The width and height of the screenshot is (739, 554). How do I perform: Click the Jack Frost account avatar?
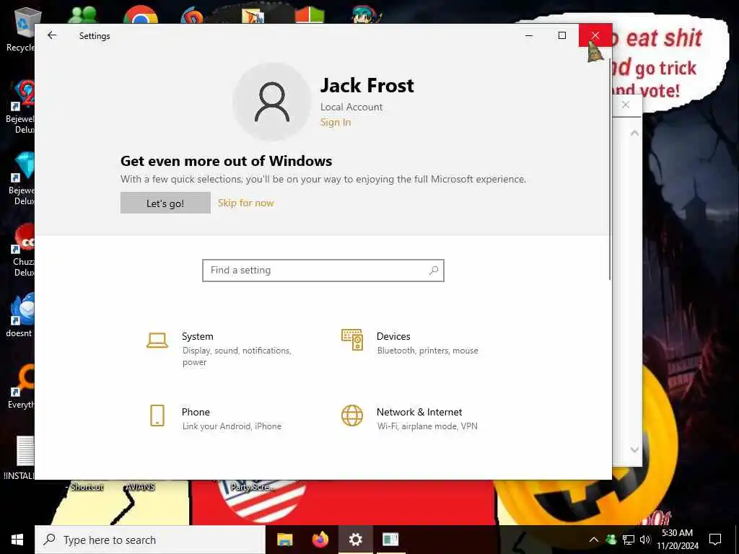click(x=272, y=102)
